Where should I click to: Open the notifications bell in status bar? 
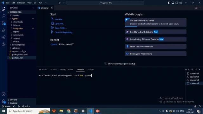click(200, 106)
